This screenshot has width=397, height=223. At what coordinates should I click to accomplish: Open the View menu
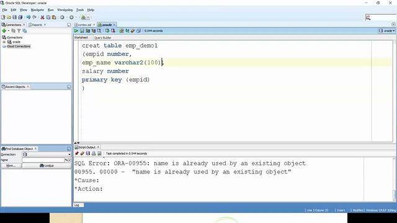[x=24, y=10]
